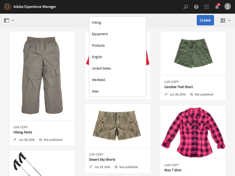Image resolution: width=235 pixels, height=176 pixels.
Task: Click pencil edit icon on Candide Trail Short
Action: pyautogui.click(x=166, y=94)
